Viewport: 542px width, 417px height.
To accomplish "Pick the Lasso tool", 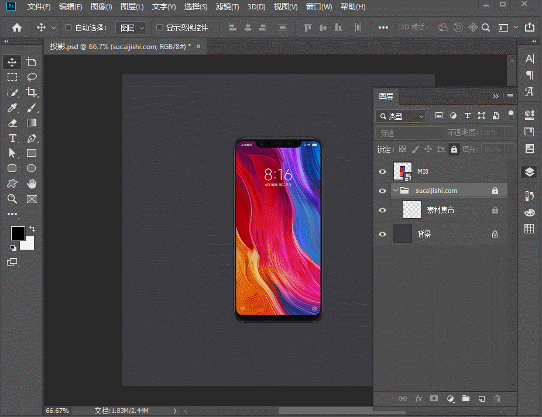I will [32, 77].
